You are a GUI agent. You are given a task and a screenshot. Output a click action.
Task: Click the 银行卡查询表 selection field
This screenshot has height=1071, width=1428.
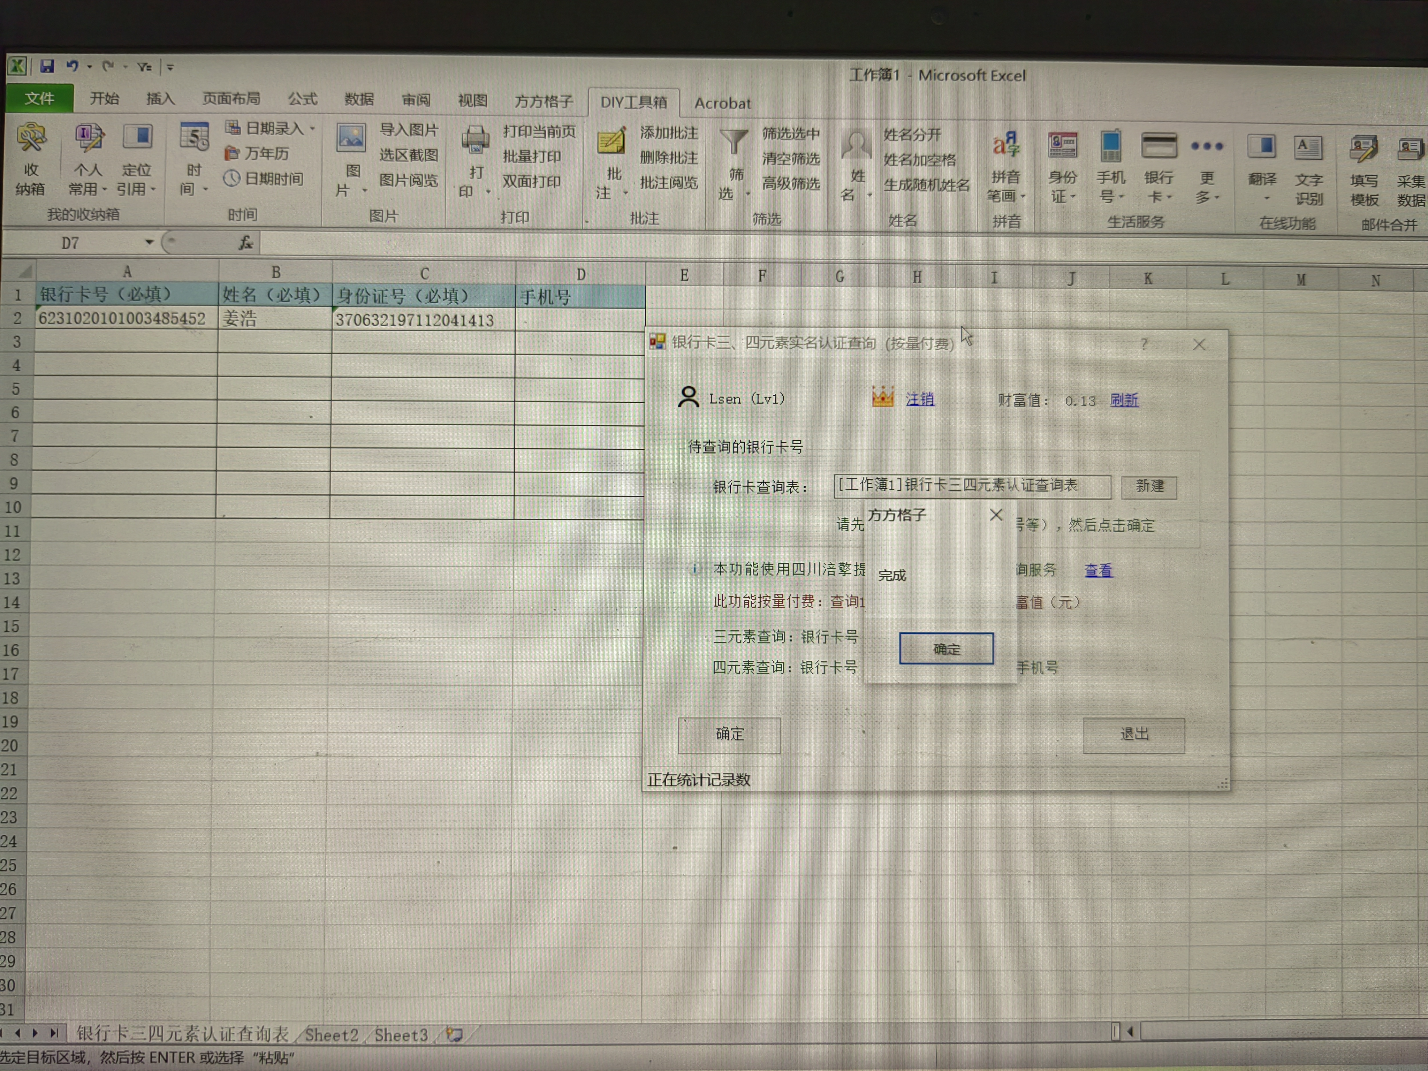pos(972,486)
